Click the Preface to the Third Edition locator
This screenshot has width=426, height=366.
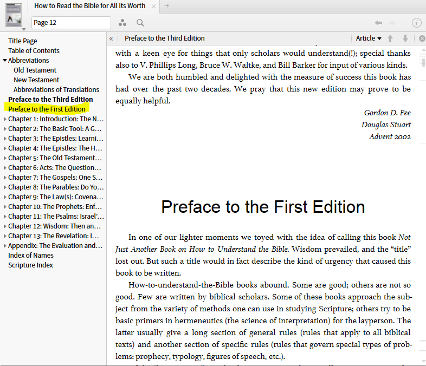point(165,38)
